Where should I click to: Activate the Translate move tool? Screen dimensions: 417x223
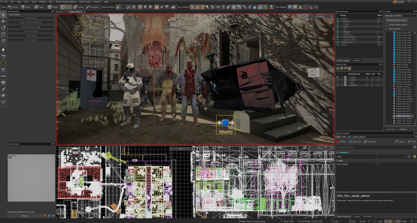[3, 21]
